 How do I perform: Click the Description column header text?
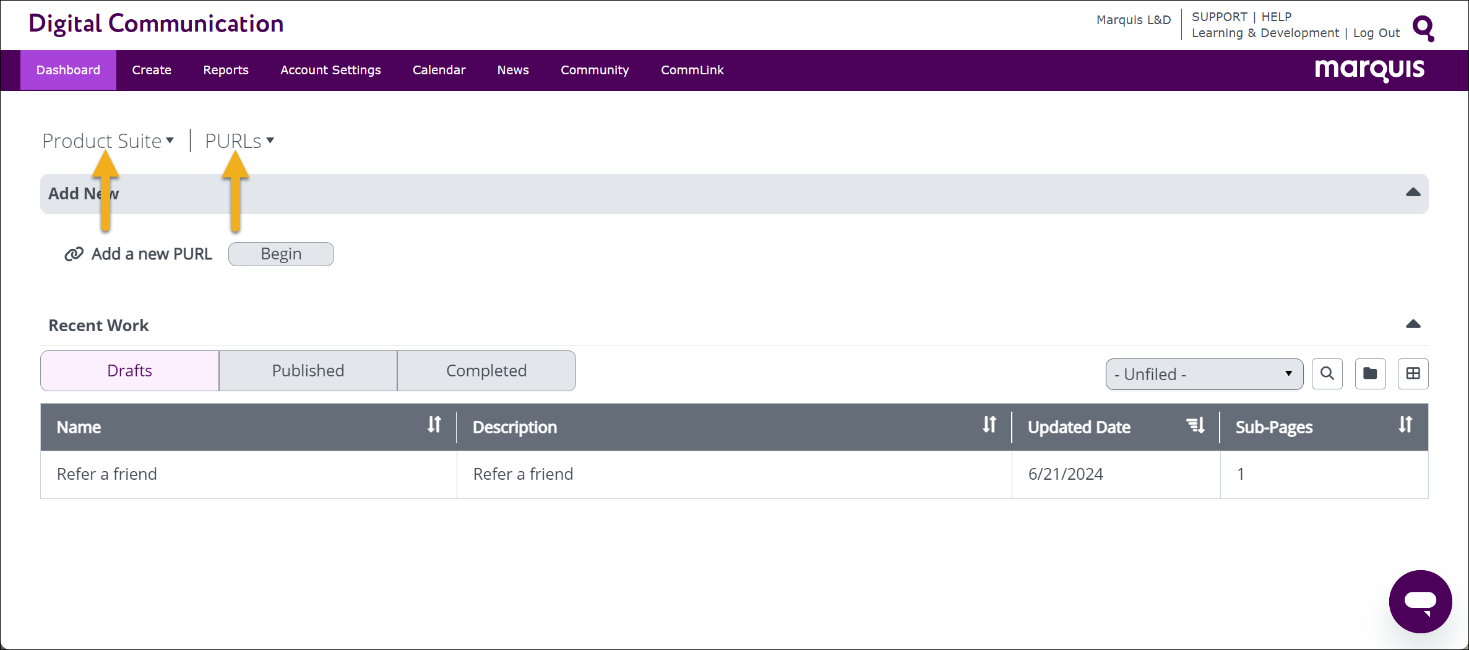(x=515, y=427)
